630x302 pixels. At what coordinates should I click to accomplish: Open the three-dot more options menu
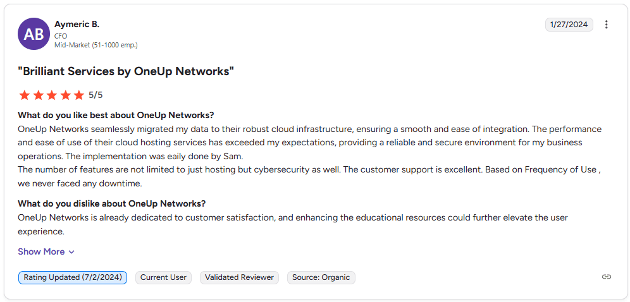[x=606, y=25]
